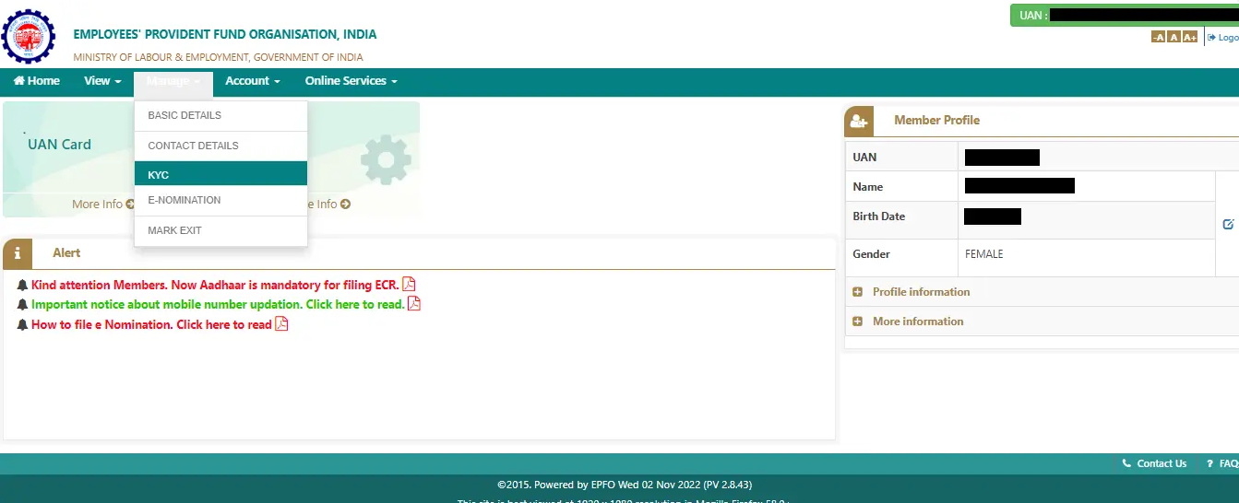Click the Contact Us link
This screenshot has width=1239, height=503.
pyautogui.click(x=1154, y=463)
